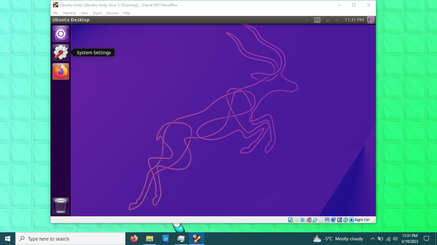Click the Type here to search box

coord(70,238)
